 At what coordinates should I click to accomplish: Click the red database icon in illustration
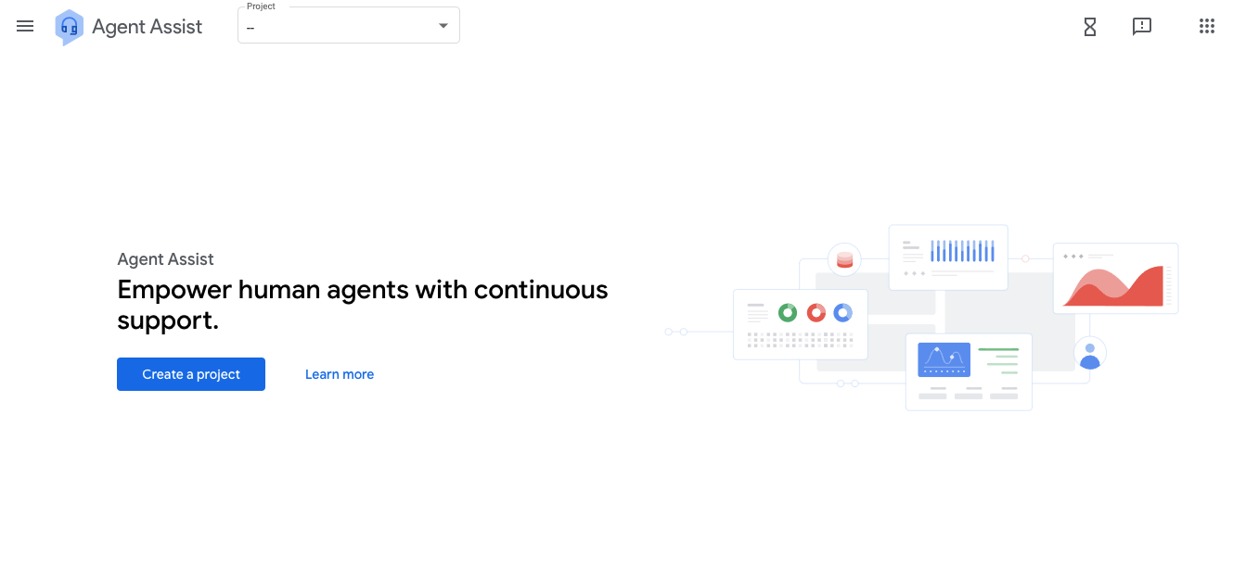(x=844, y=259)
